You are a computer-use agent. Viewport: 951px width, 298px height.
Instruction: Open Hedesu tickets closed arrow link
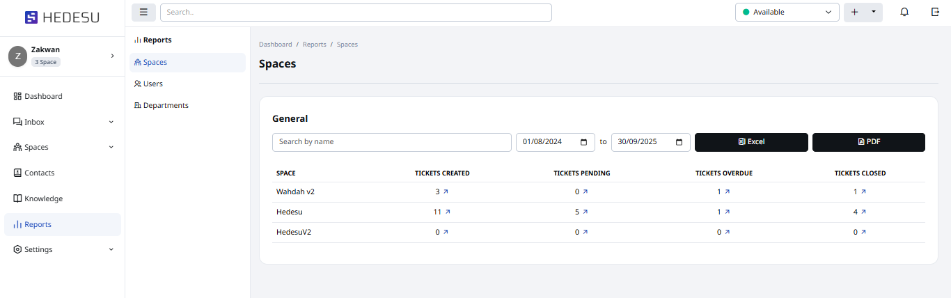863,212
